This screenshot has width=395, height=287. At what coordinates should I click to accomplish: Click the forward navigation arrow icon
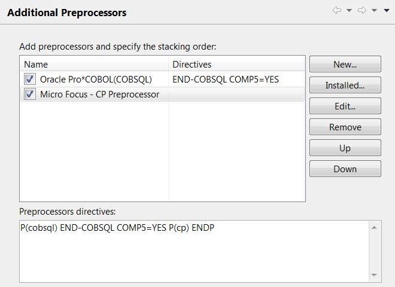[362, 11]
